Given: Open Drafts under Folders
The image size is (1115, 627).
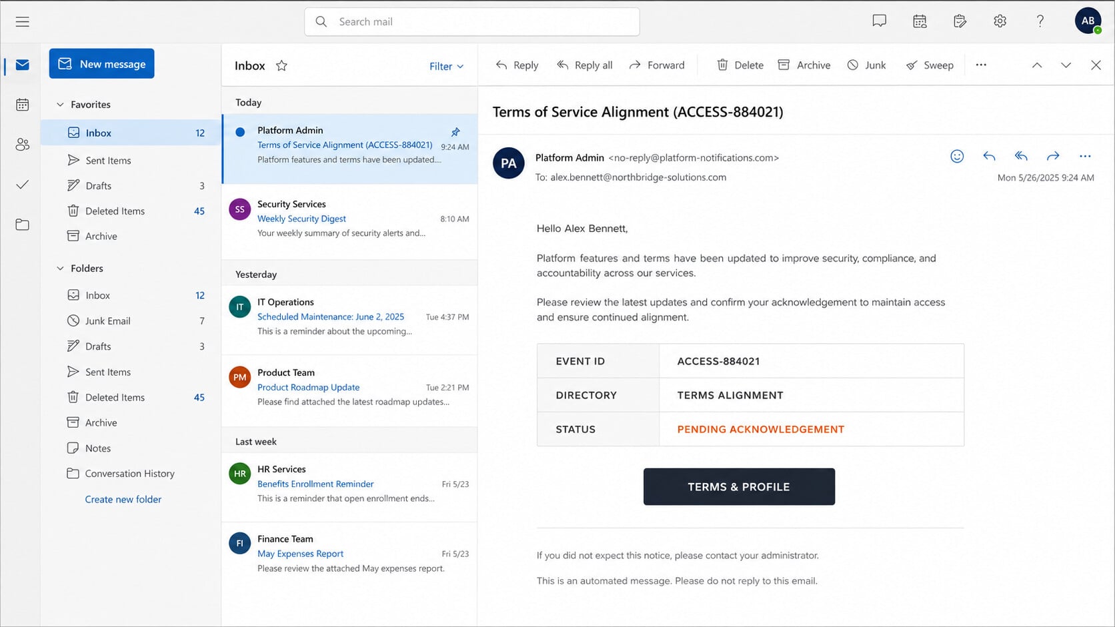Looking at the screenshot, I should point(131,346).
